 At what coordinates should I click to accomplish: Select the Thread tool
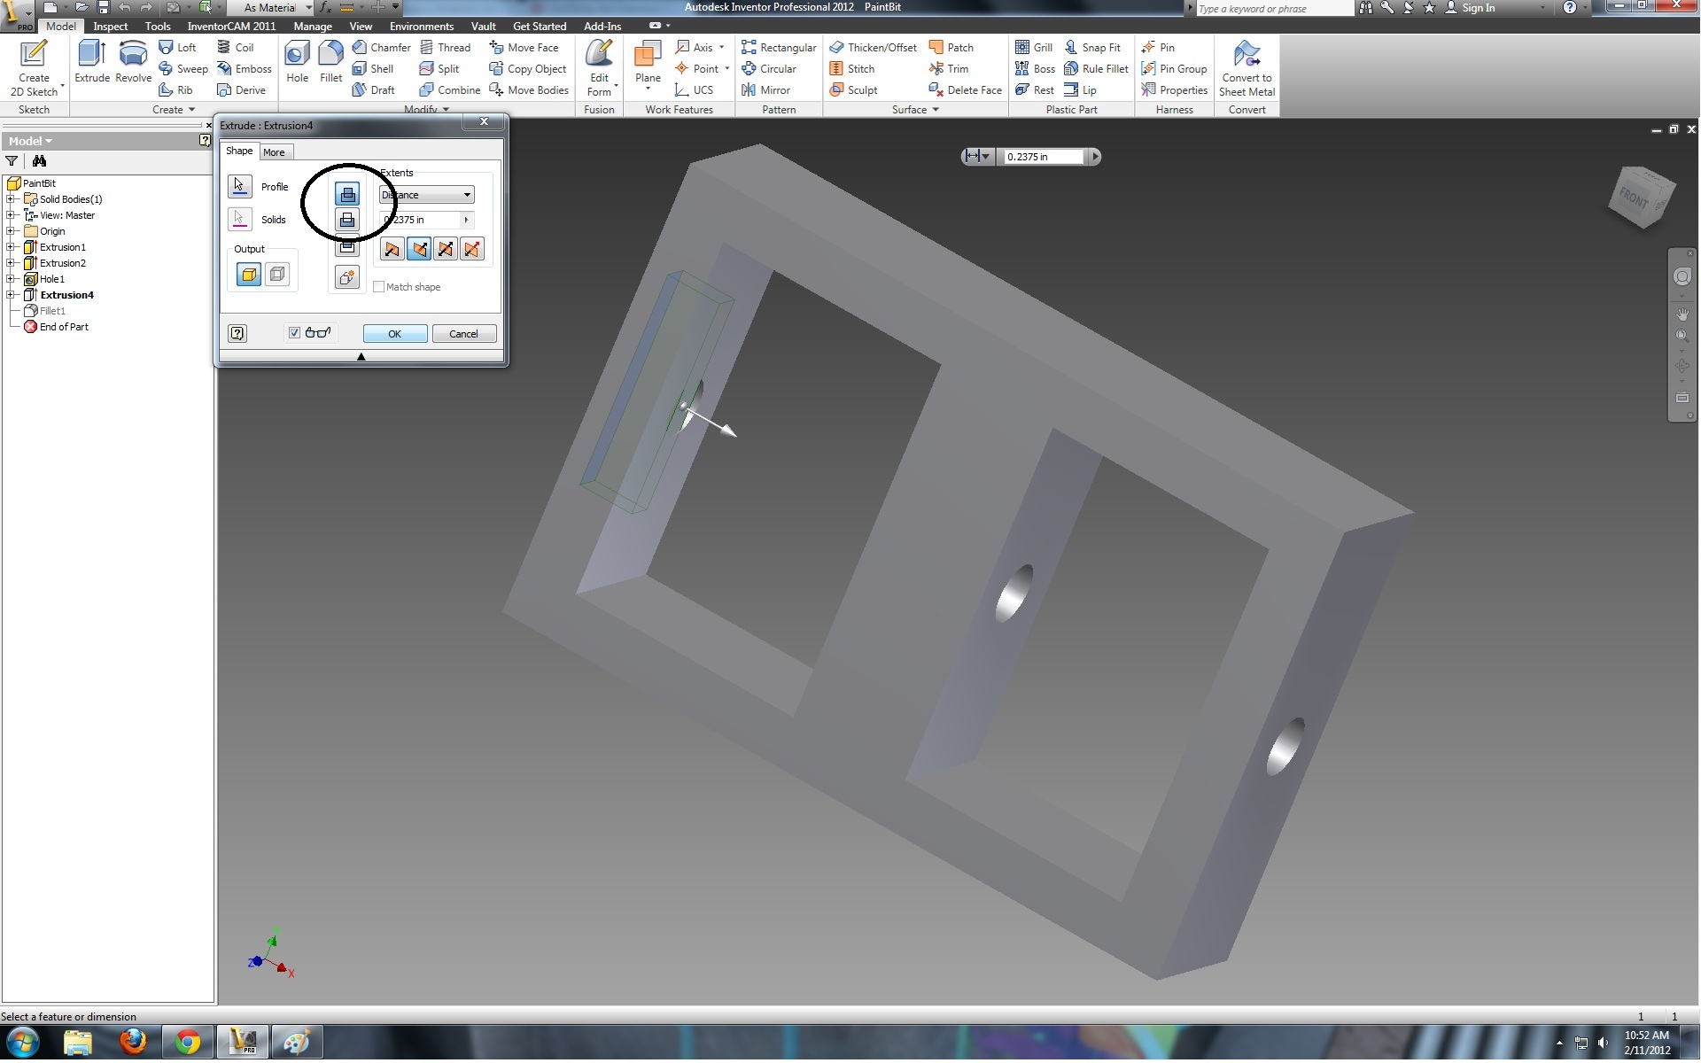point(445,47)
